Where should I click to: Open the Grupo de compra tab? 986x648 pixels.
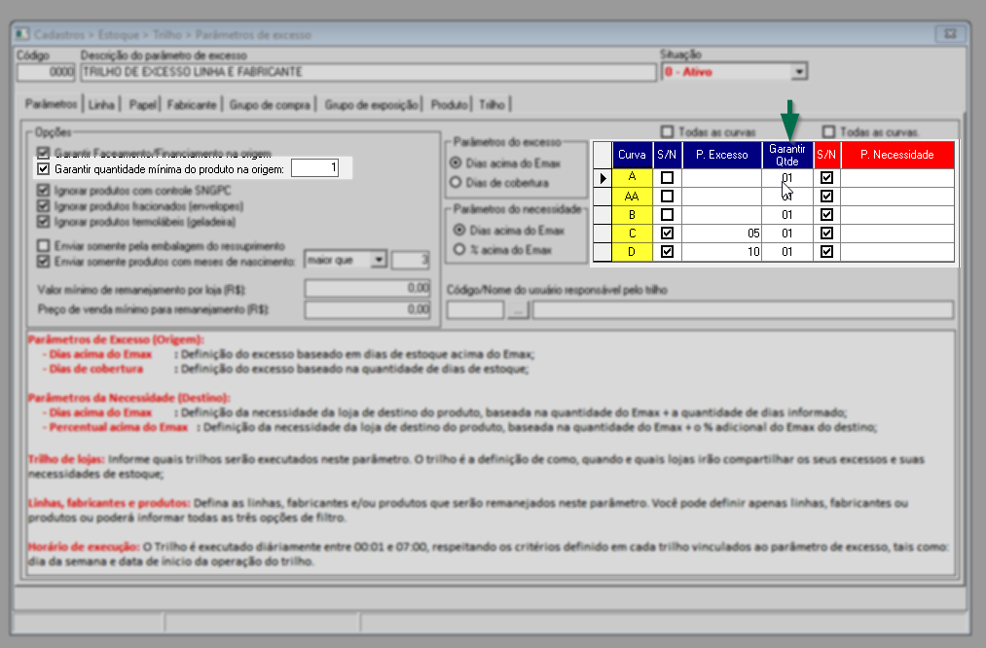[270, 104]
